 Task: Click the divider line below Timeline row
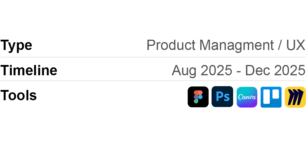[153, 81]
